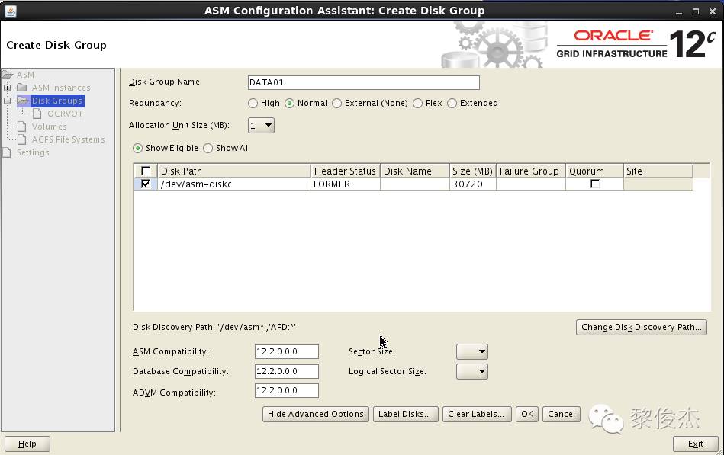Choose Show All disks option
The height and width of the screenshot is (455, 724).
[208, 148]
